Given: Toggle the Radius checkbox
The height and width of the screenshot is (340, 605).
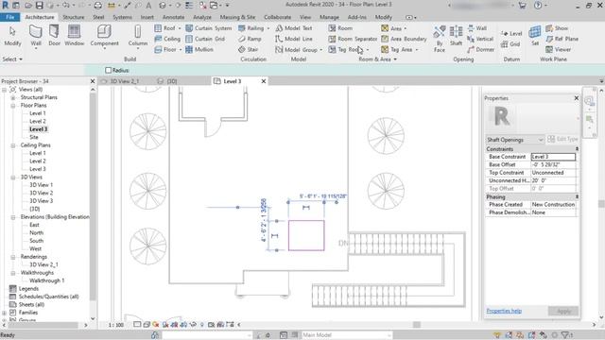Looking at the screenshot, I should pyautogui.click(x=109, y=70).
